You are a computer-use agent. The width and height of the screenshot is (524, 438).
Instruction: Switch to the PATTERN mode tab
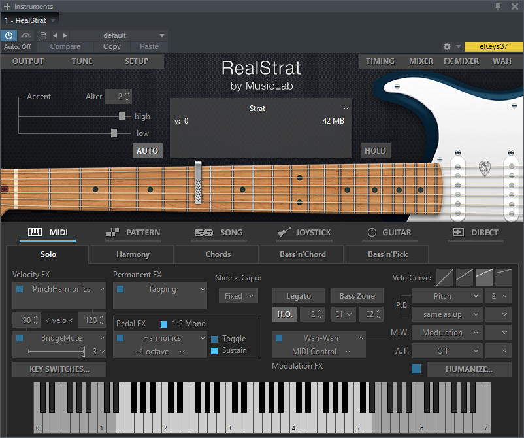click(134, 232)
